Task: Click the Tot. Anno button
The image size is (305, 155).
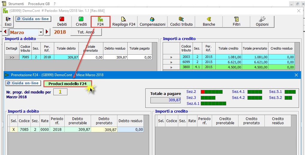Action: tap(86, 32)
